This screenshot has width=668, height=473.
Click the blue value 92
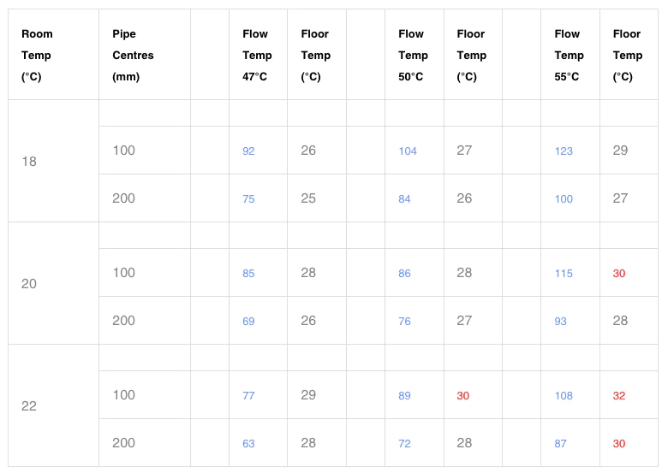[x=248, y=151]
